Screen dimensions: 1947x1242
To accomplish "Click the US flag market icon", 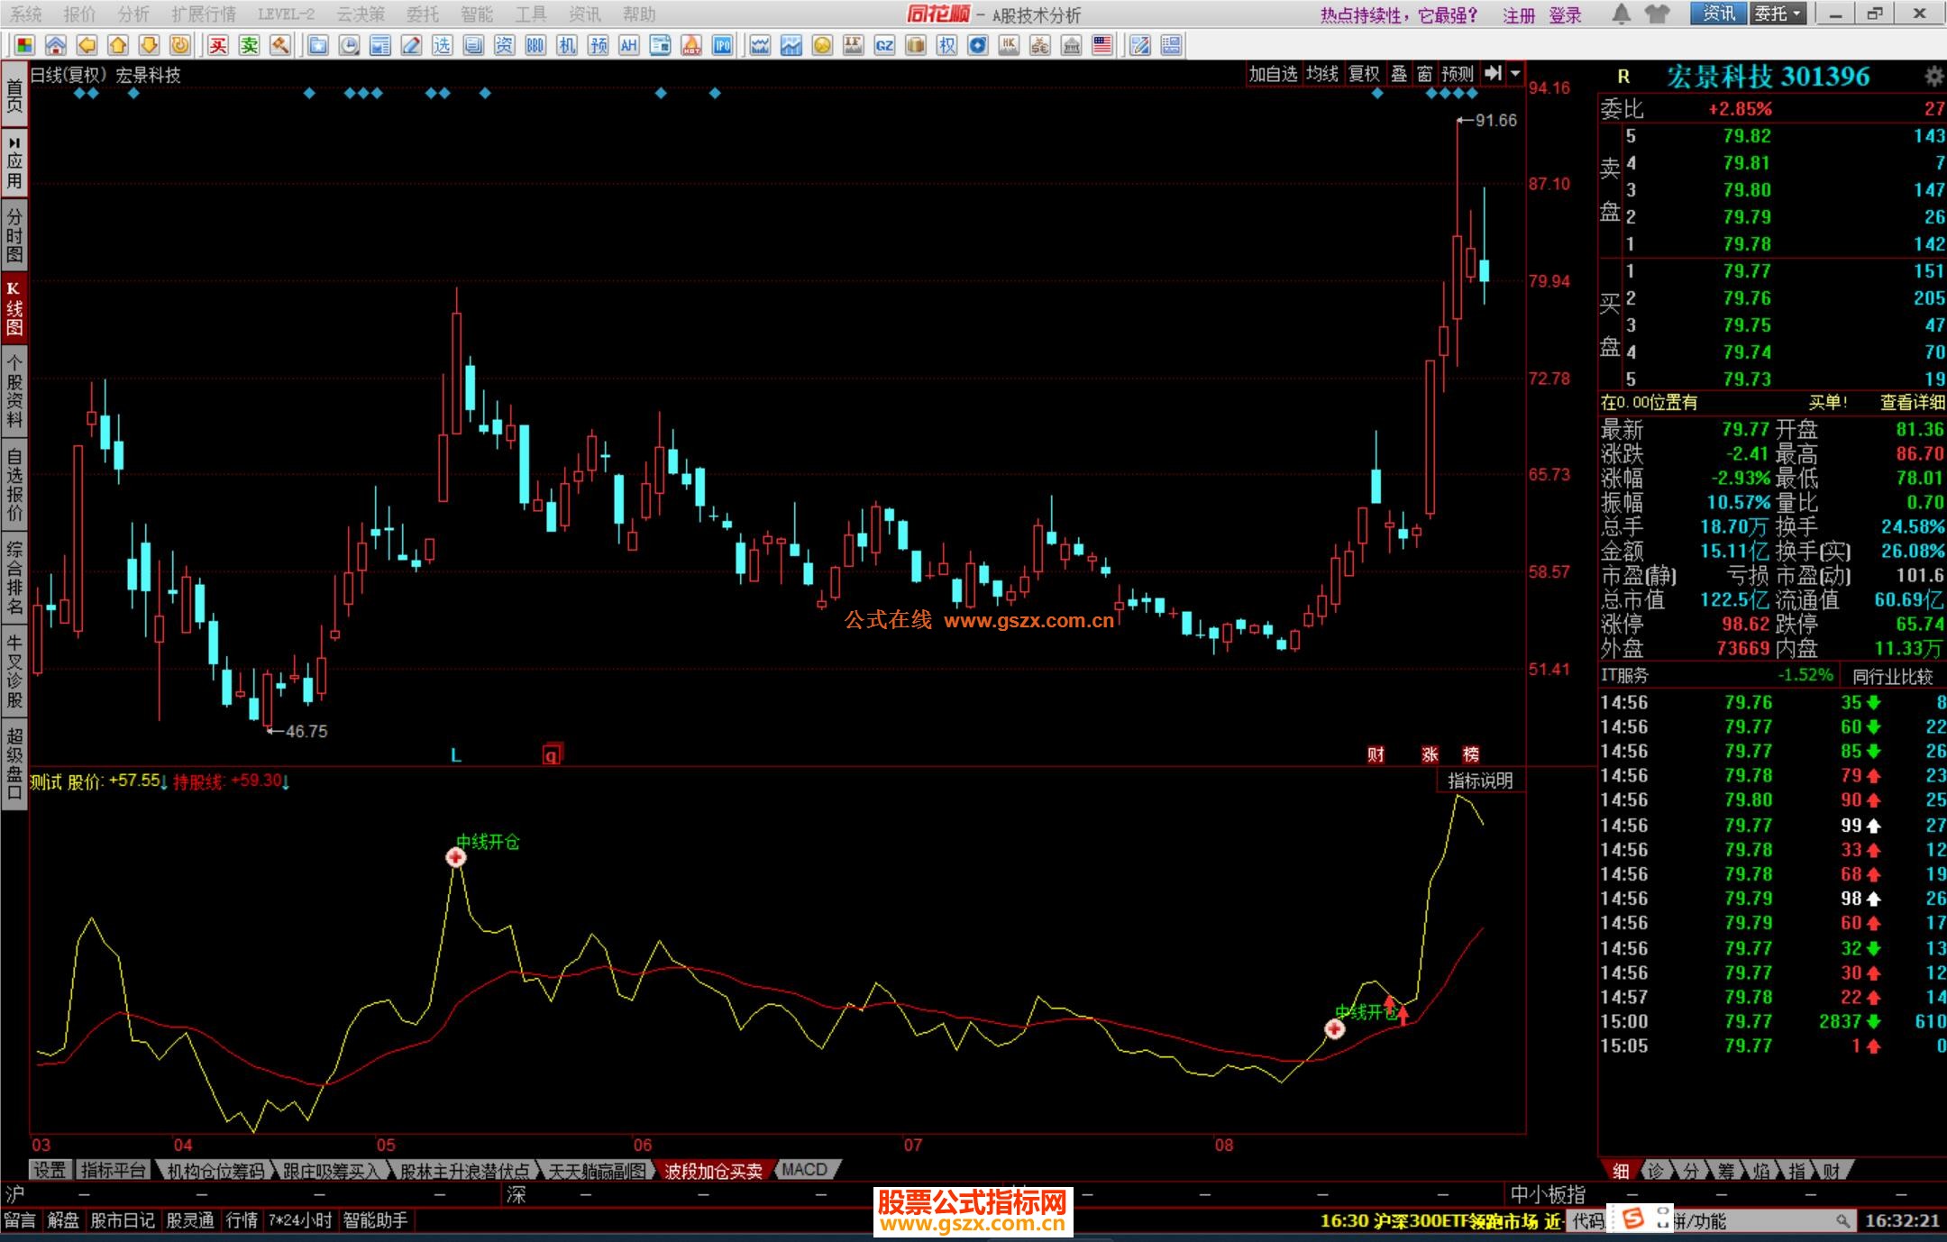I will point(1101,45).
